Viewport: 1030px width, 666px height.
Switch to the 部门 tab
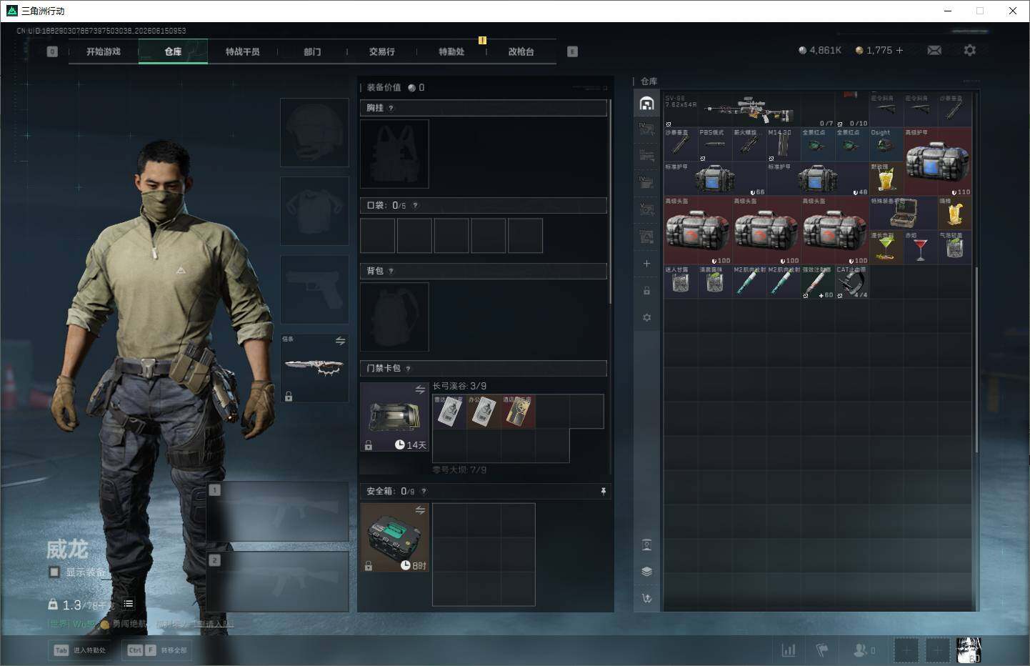tap(312, 51)
